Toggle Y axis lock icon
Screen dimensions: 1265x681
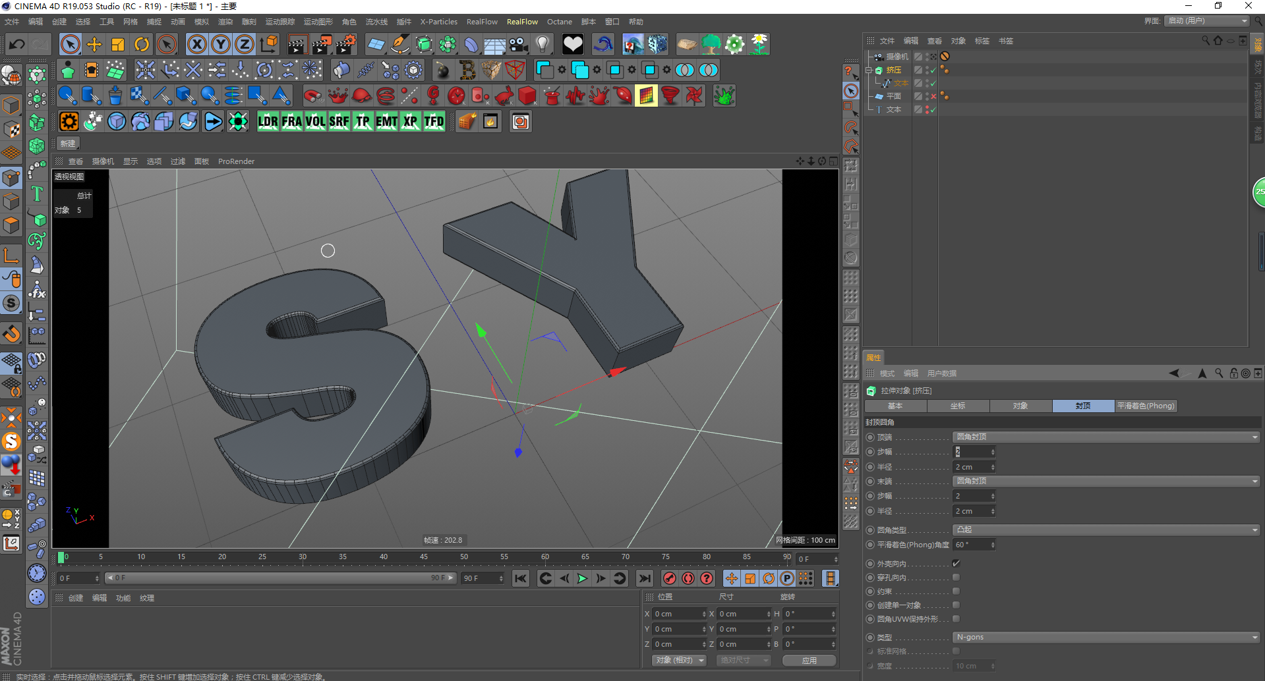click(221, 44)
